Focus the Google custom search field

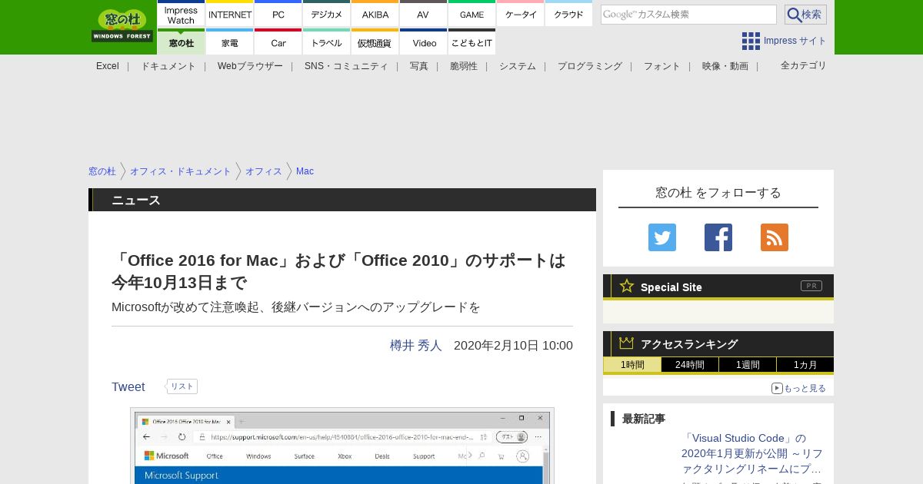688,15
